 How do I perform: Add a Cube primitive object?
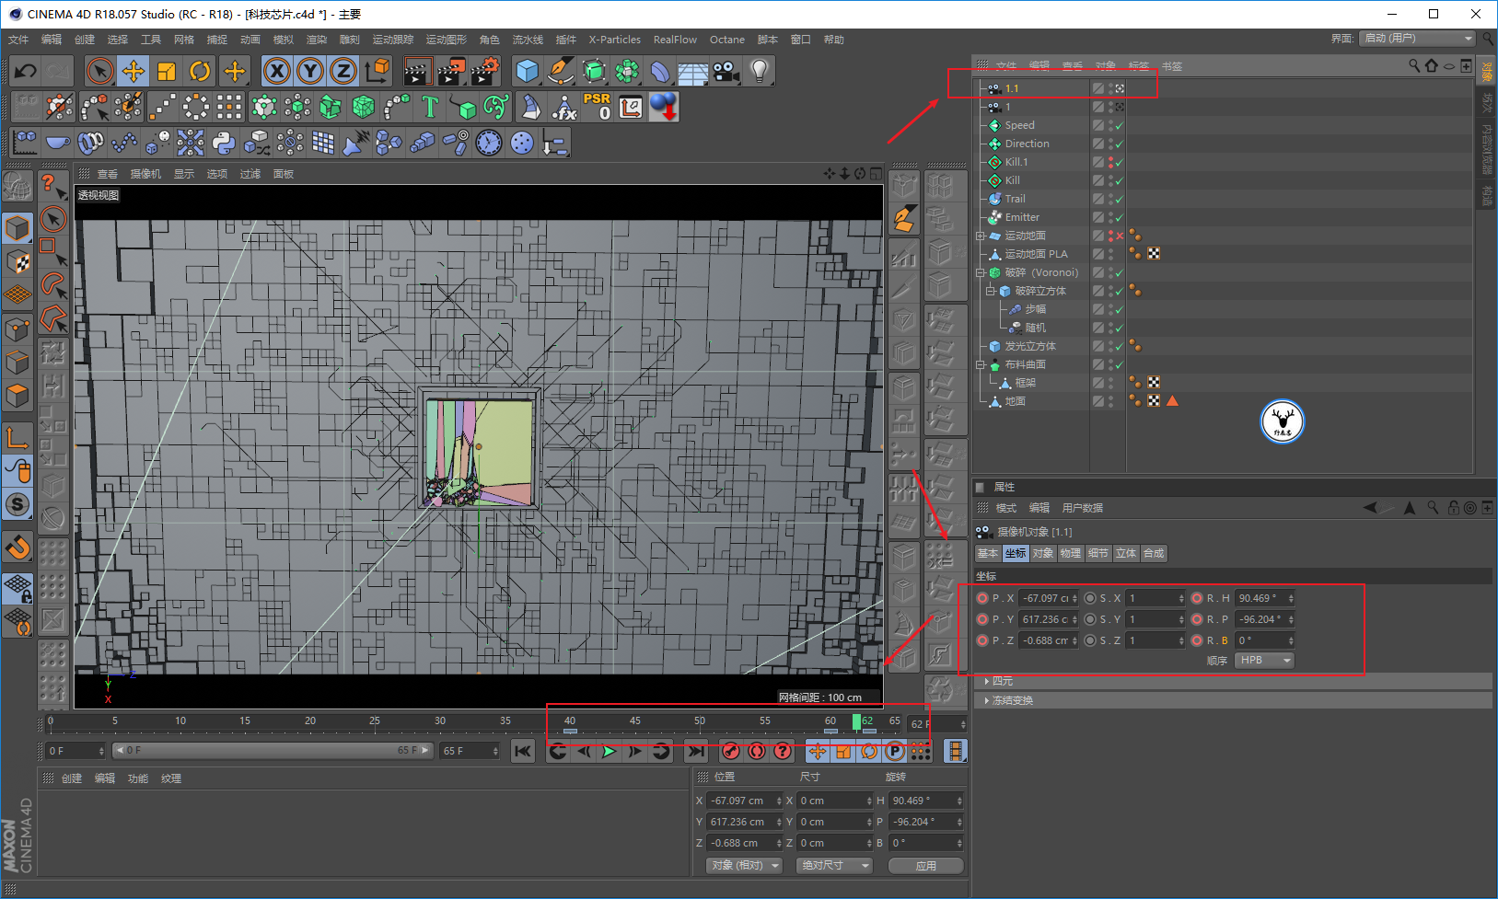click(x=527, y=71)
